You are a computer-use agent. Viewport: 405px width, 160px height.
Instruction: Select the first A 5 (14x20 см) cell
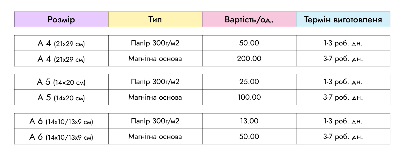click(61, 82)
